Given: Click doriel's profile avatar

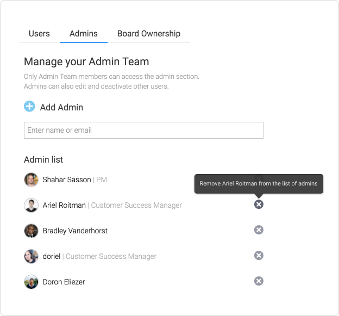Looking at the screenshot, I should pyautogui.click(x=31, y=256).
